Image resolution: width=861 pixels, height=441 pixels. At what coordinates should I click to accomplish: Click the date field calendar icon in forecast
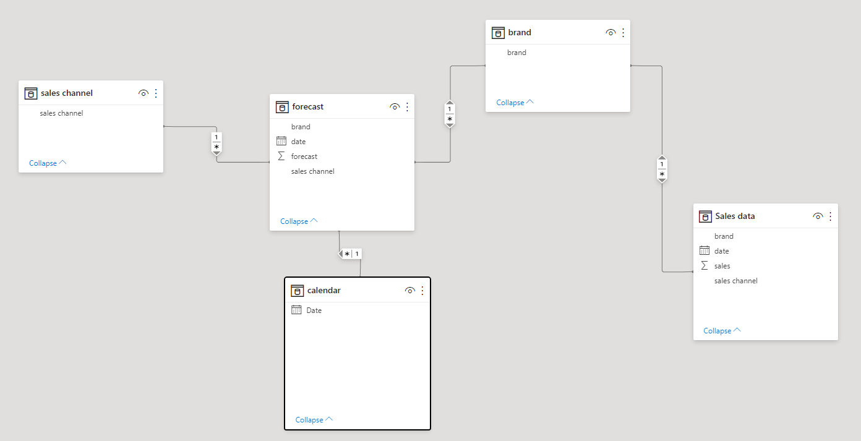281,142
